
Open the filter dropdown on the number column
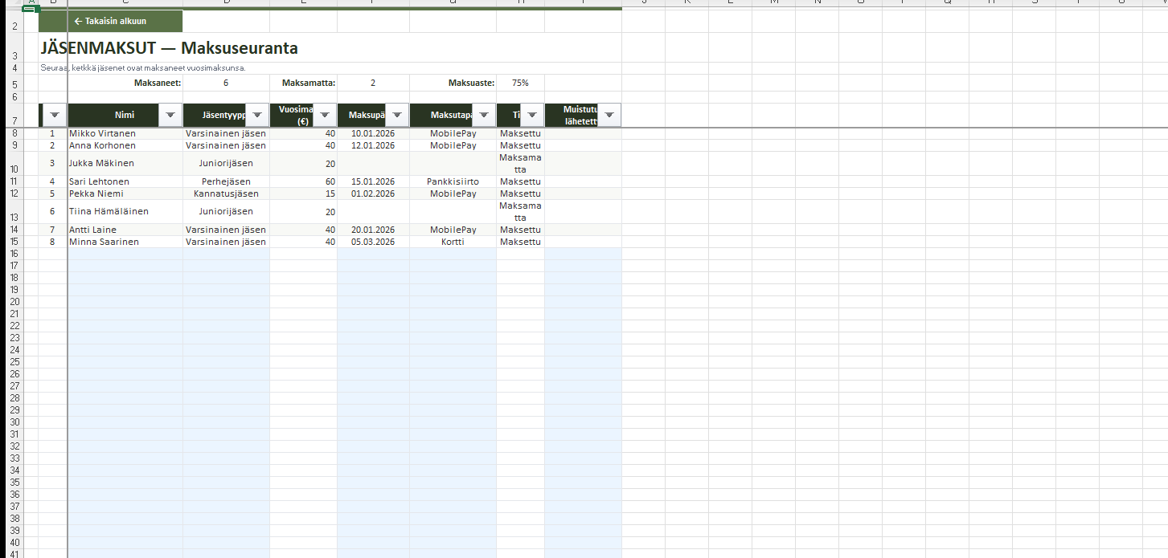(54, 116)
